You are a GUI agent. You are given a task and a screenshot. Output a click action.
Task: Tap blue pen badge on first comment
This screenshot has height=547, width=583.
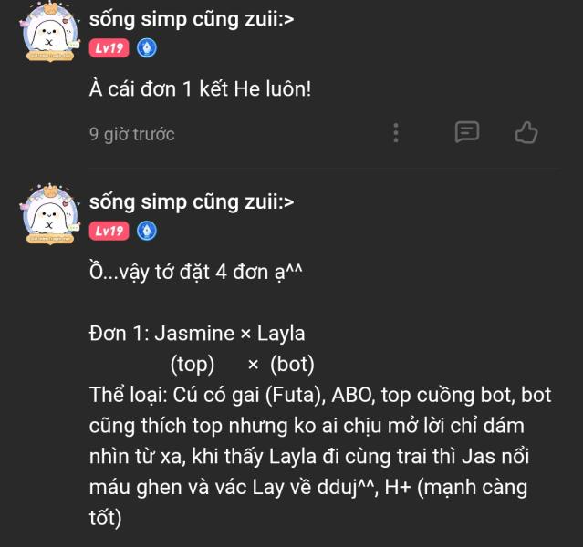(x=147, y=48)
